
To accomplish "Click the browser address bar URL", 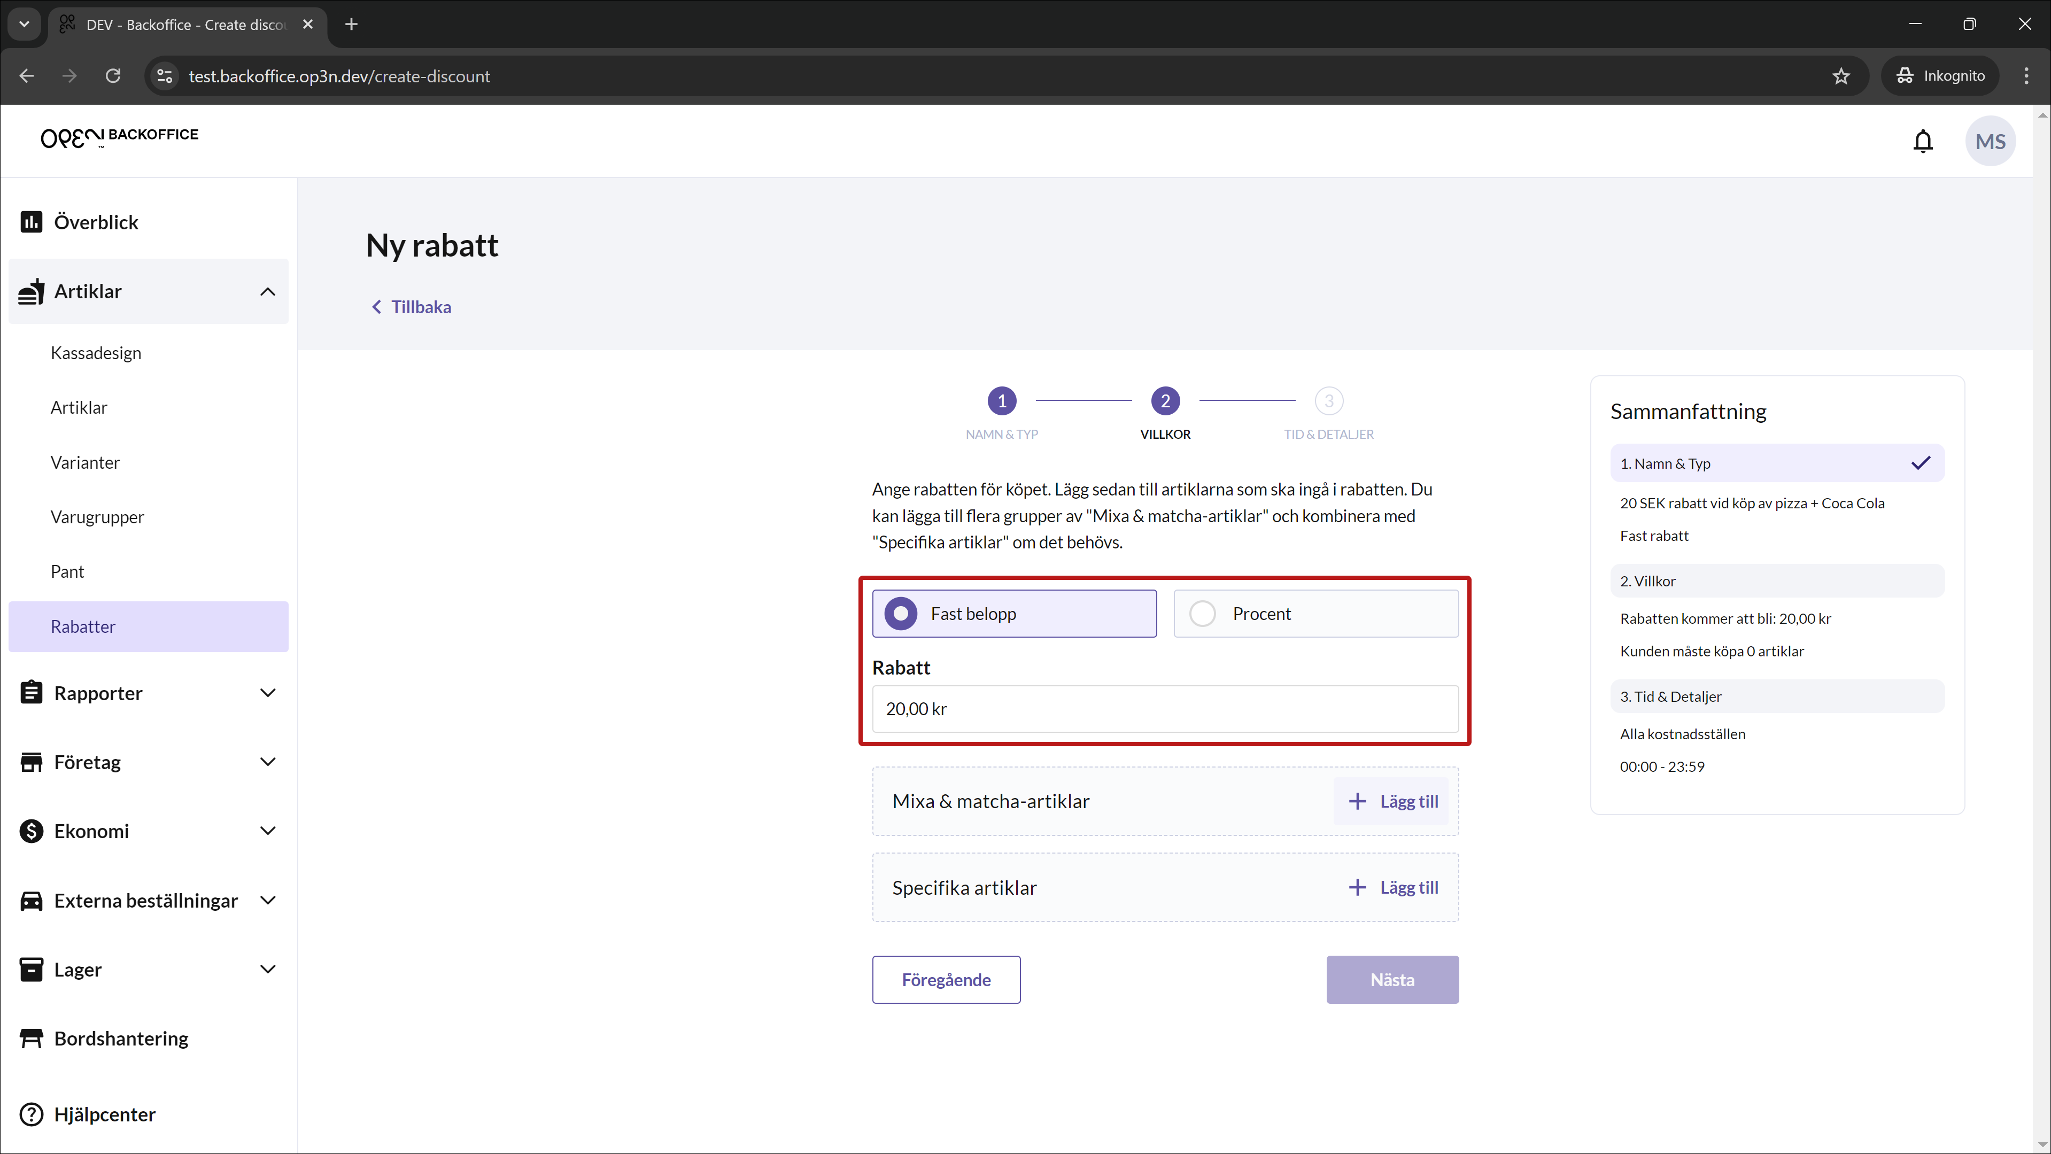I will coord(339,76).
